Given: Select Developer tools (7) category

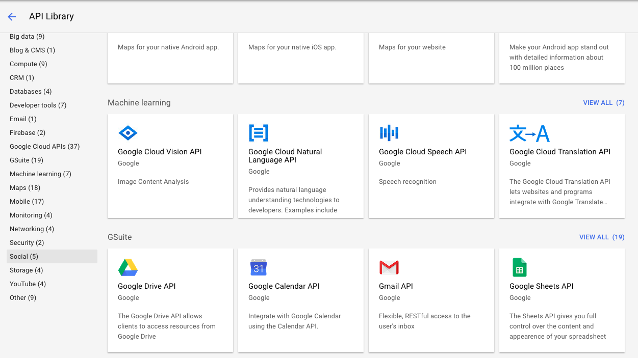Looking at the screenshot, I should point(38,105).
